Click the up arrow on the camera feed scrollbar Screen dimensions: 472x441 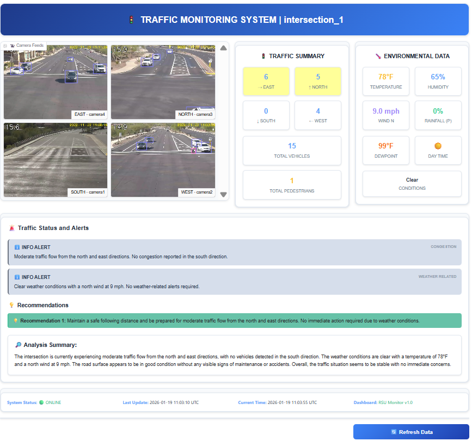(x=223, y=48)
